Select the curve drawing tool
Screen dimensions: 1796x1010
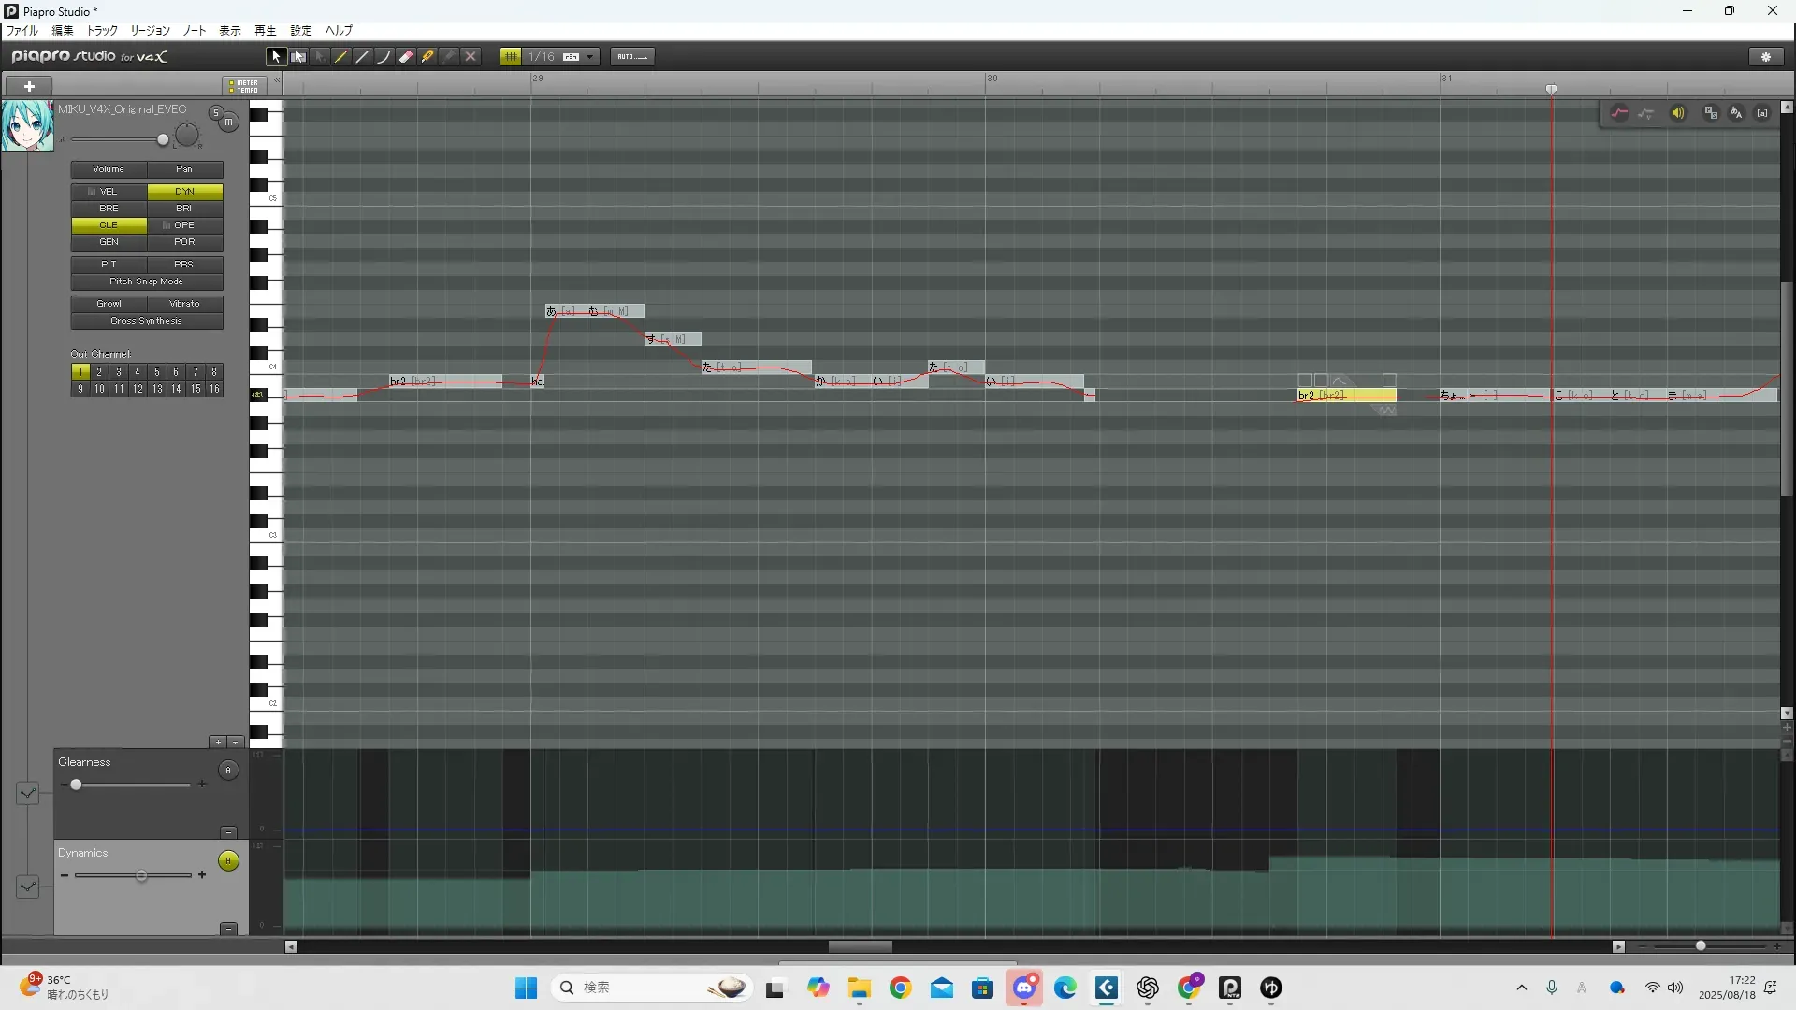click(x=384, y=57)
